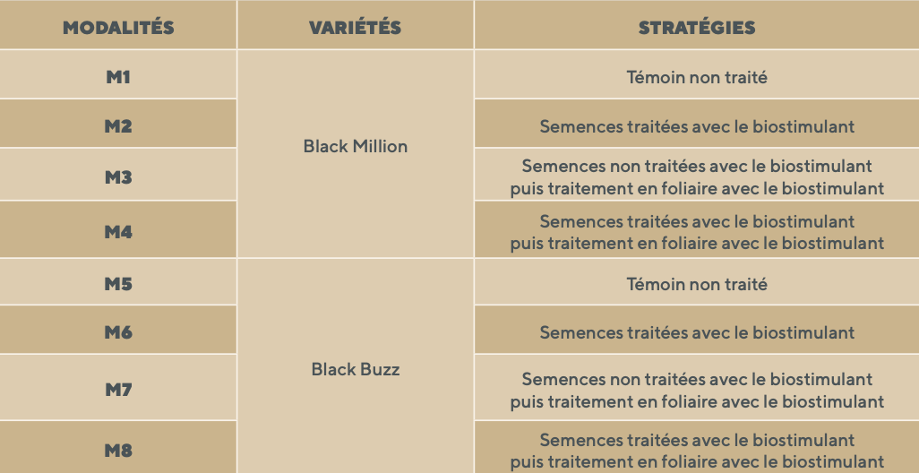Click the STRATÉGIES column header
Screen dimensions: 919x473
(696, 27)
